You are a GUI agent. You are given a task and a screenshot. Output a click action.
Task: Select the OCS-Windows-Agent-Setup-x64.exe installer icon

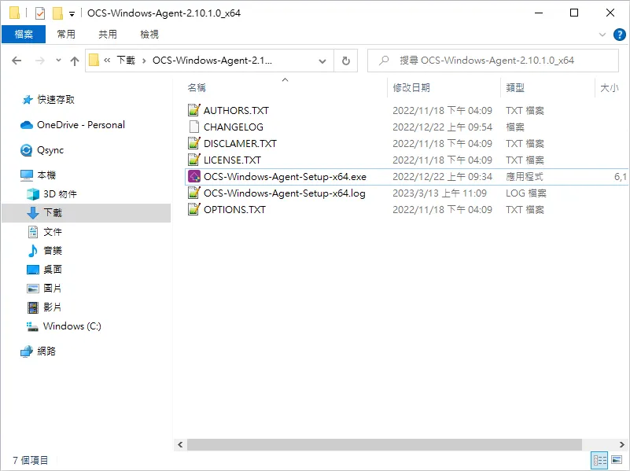click(x=194, y=176)
